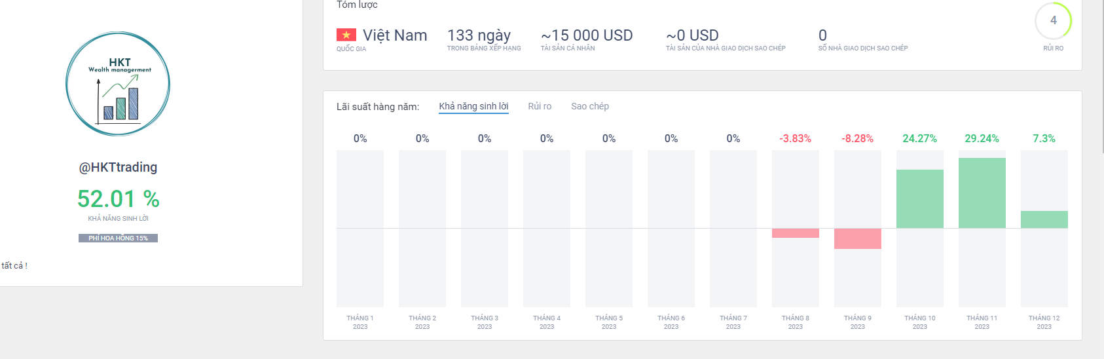
Task: Click the green Tháng 12 2023 bar
Action: click(1044, 219)
